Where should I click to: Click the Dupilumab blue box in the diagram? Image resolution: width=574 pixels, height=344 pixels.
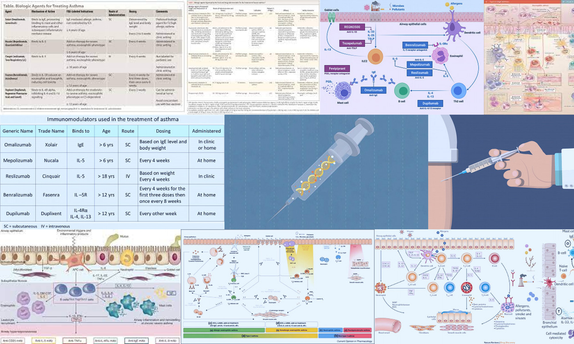tap(430, 103)
